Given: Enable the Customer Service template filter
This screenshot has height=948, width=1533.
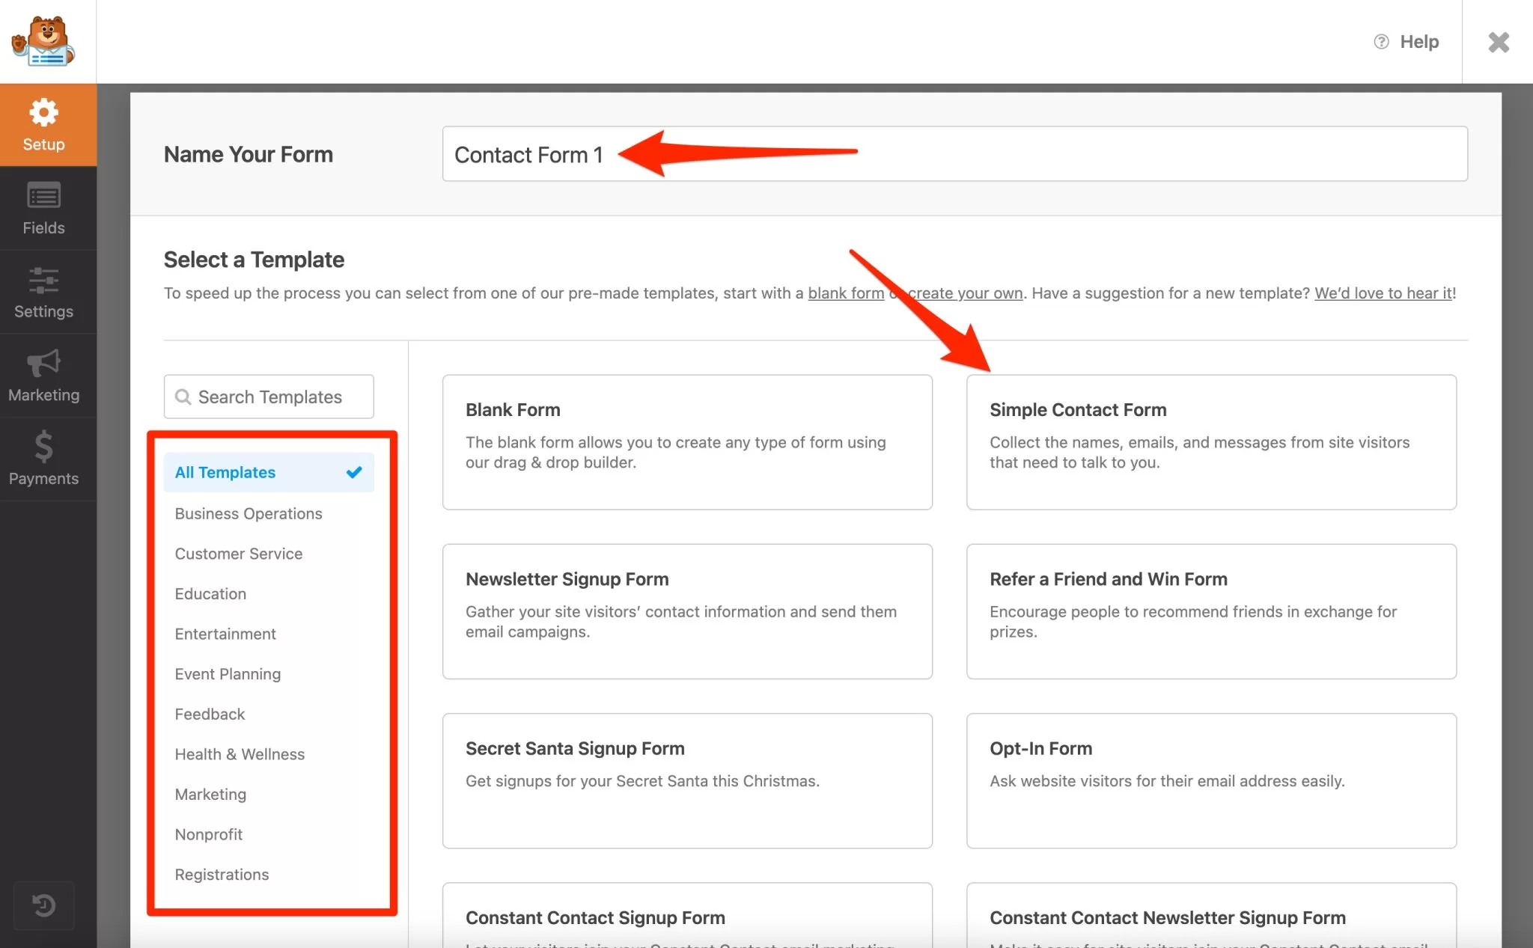Looking at the screenshot, I should (239, 553).
